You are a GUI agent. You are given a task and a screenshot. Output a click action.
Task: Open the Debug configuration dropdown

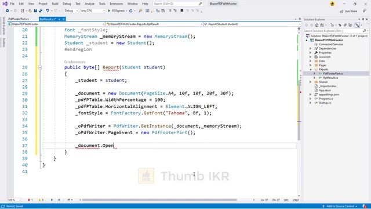point(71,10)
